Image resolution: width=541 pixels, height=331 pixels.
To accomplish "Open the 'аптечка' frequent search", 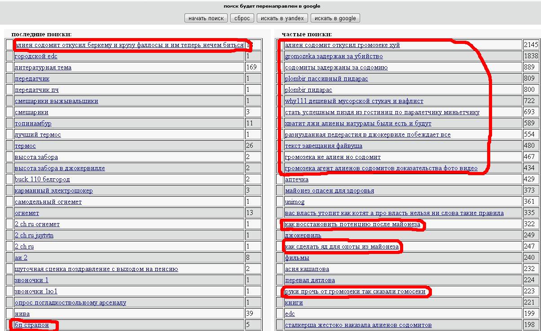I will [297, 180].
